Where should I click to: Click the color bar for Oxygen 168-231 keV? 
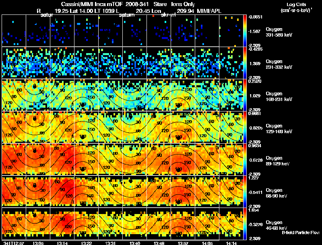tap(245, 95)
